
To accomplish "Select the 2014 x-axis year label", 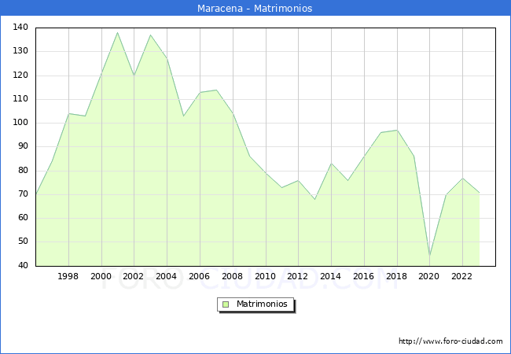I will 330,276.
